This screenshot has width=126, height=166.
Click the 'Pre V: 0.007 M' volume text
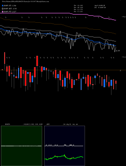coord(100,8)
